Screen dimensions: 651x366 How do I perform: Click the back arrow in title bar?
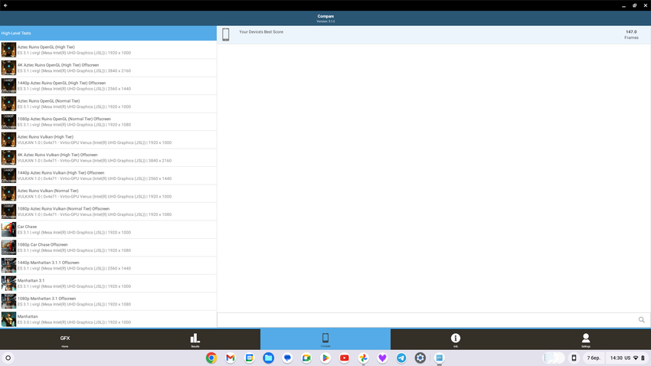pyautogui.click(x=5, y=5)
